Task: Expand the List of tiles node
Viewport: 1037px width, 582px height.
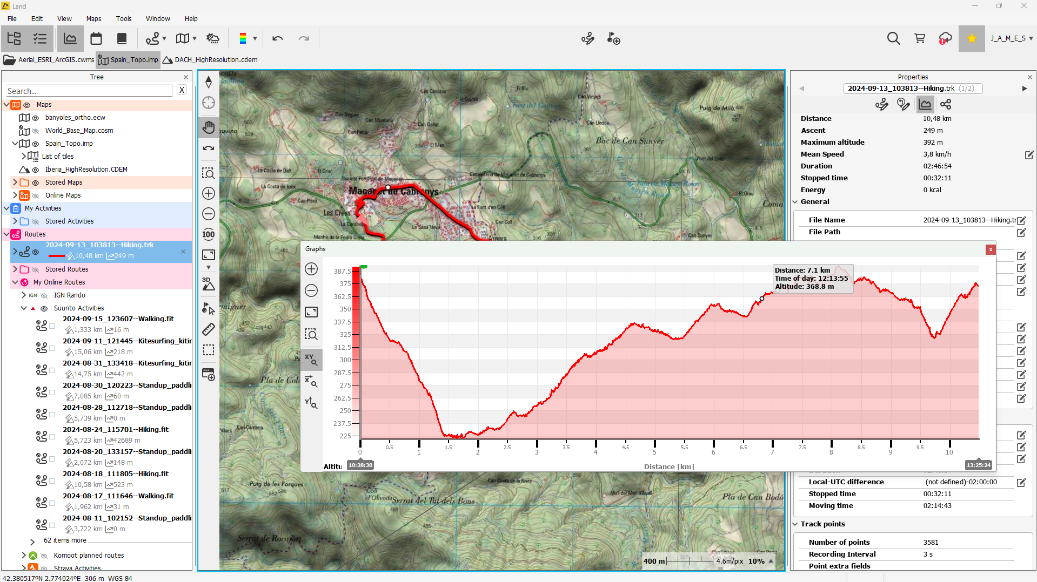Action: point(24,157)
